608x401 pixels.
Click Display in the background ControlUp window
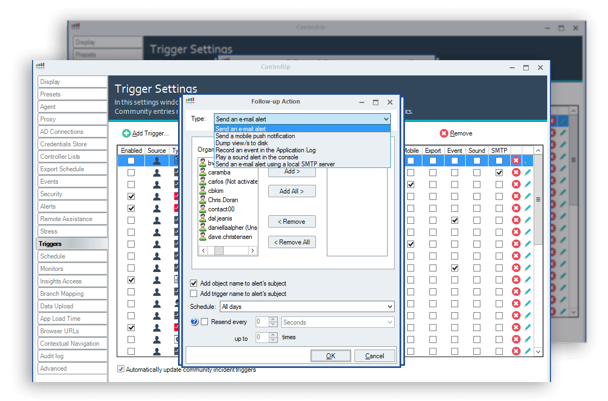(x=108, y=42)
